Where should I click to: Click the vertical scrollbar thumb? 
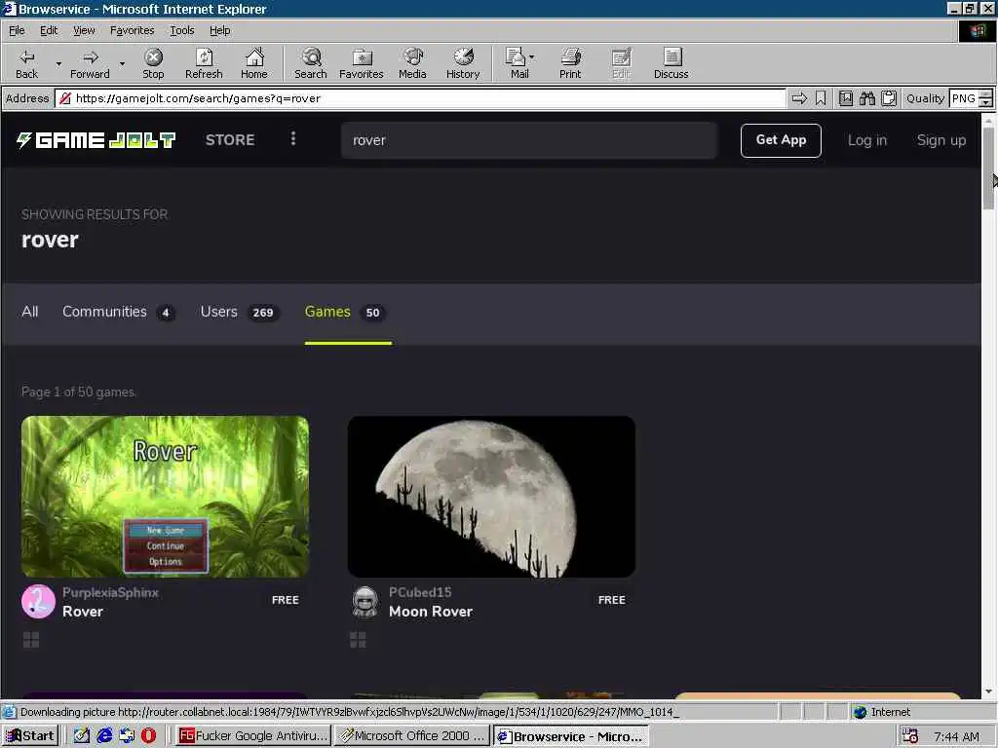pos(988,168)
